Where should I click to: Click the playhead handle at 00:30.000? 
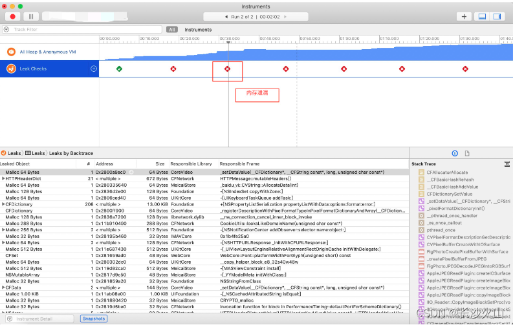point(228,43)
